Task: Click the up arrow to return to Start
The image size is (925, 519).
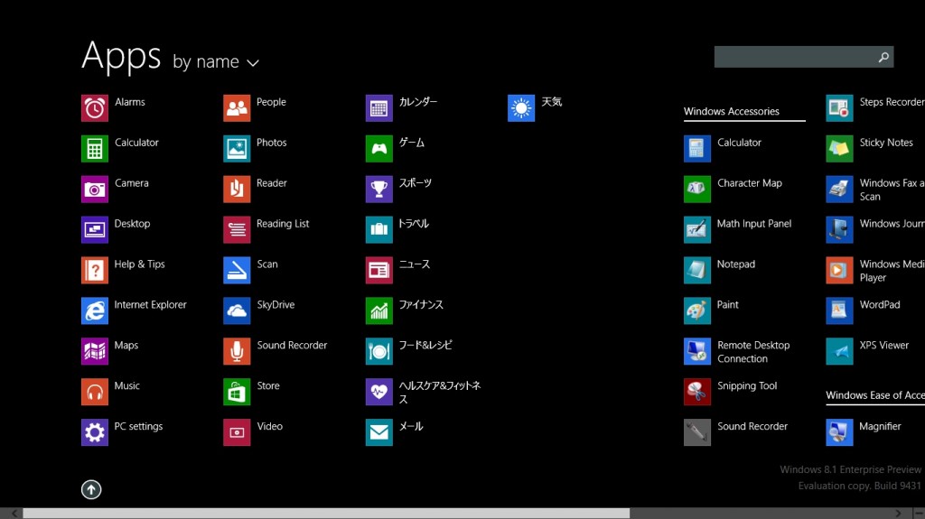Action: click(91, 489)
